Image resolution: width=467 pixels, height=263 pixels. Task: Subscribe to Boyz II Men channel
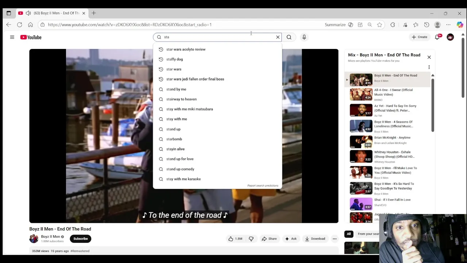point(81,239)
